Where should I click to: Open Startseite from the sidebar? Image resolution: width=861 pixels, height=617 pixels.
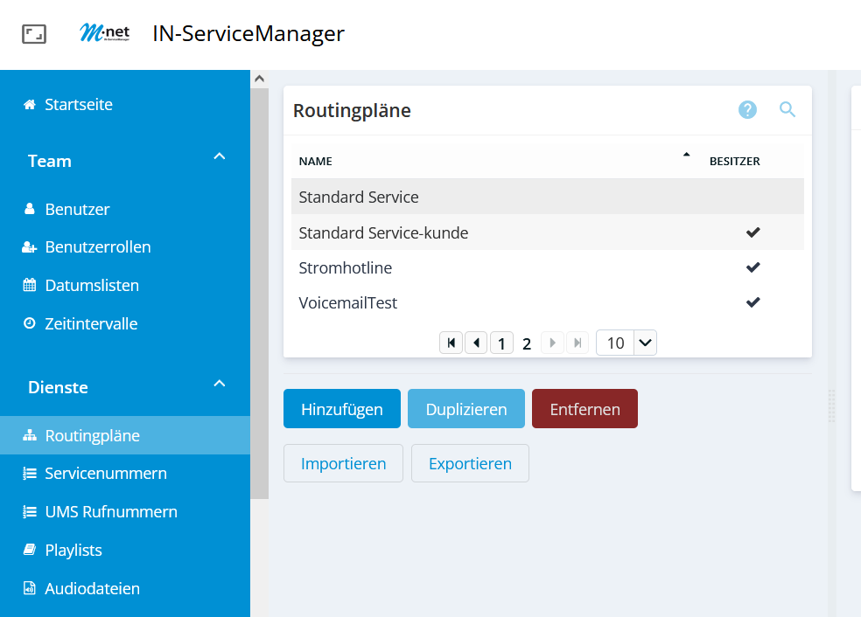point(79,105)
